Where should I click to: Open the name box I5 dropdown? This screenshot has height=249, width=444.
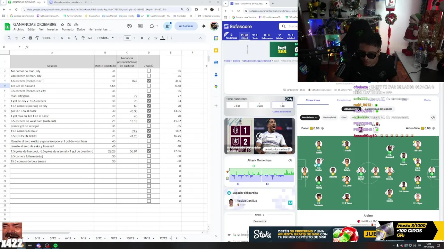coord(19,47)
